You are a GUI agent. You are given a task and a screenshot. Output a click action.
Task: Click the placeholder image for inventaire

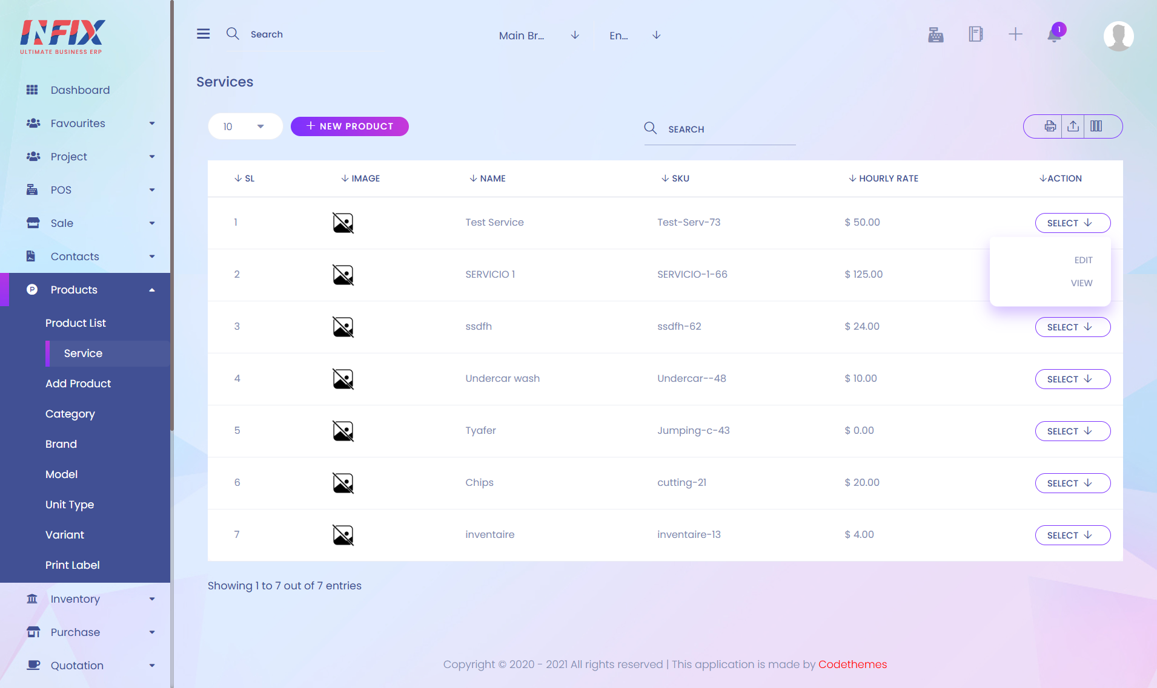343,535
